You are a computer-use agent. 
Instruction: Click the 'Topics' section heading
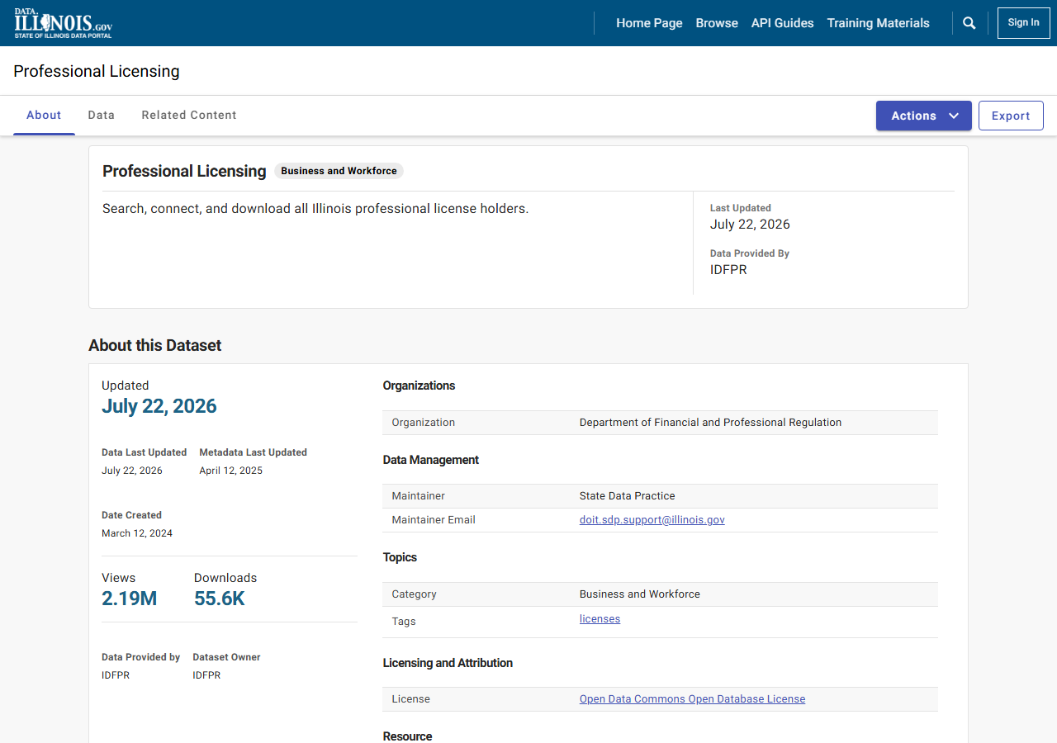click(x=400, y=557)
